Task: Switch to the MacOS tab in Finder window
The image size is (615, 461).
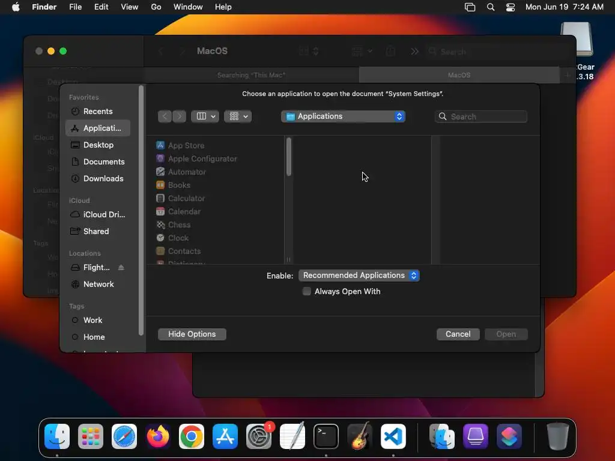Action: (x=459, y=75)
